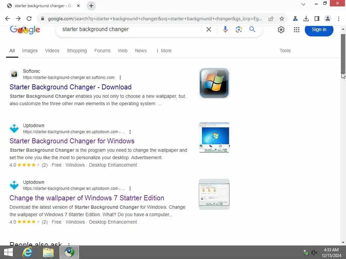Image resolution: width=346 pixels, height=259 pixels.
Task: Switch to the Shopping tab
Action: (77, 51)
